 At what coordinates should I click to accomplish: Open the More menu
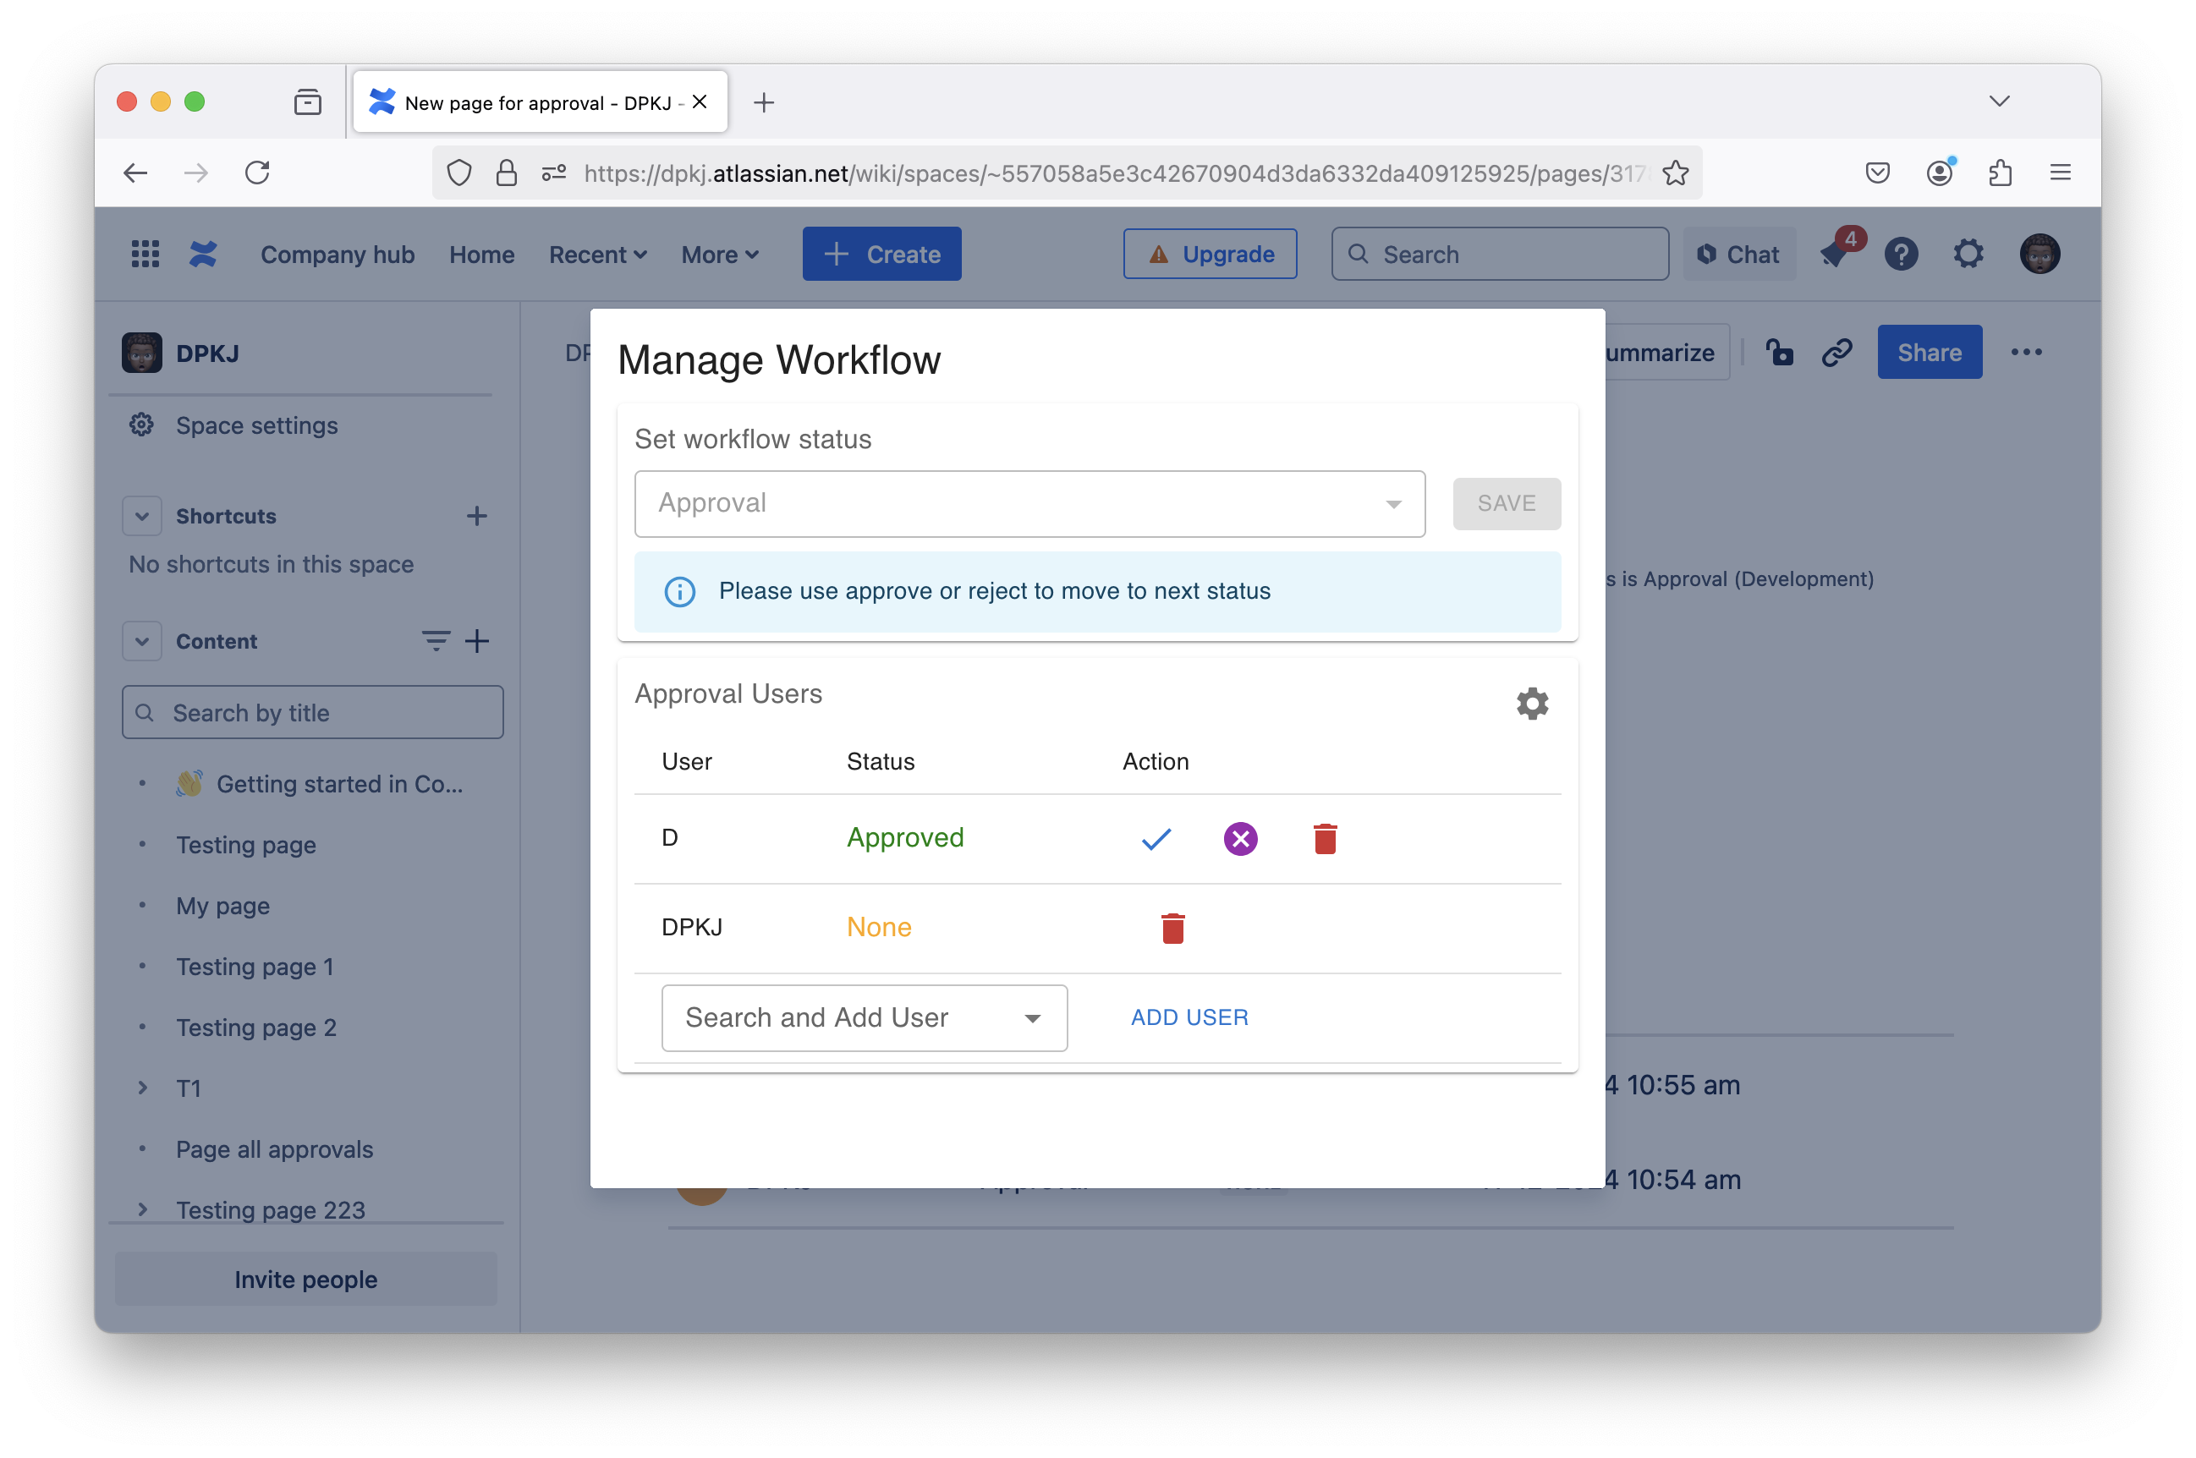click(719, 255)
